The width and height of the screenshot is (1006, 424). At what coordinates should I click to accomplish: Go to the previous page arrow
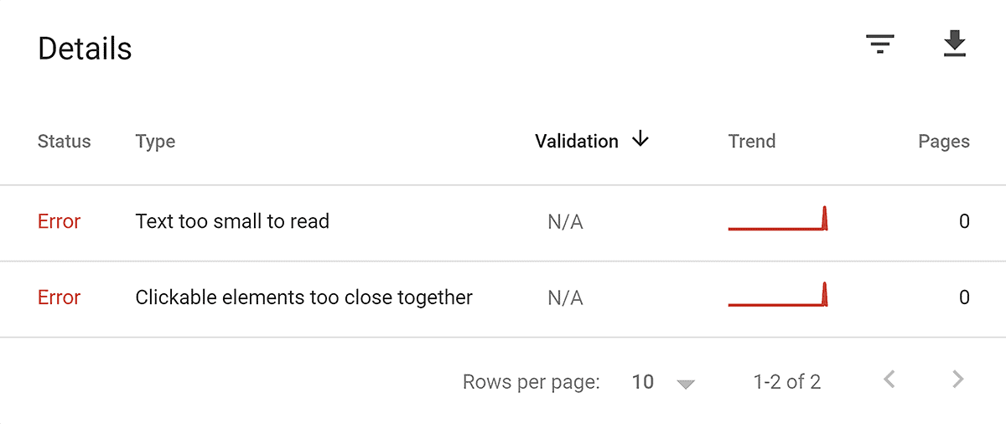889,380
